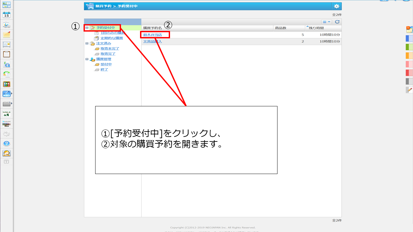This screenshot has height=232, width=413.
Task: Click the yellow sticky note sidebar icon
Action: tap(6, 34)
